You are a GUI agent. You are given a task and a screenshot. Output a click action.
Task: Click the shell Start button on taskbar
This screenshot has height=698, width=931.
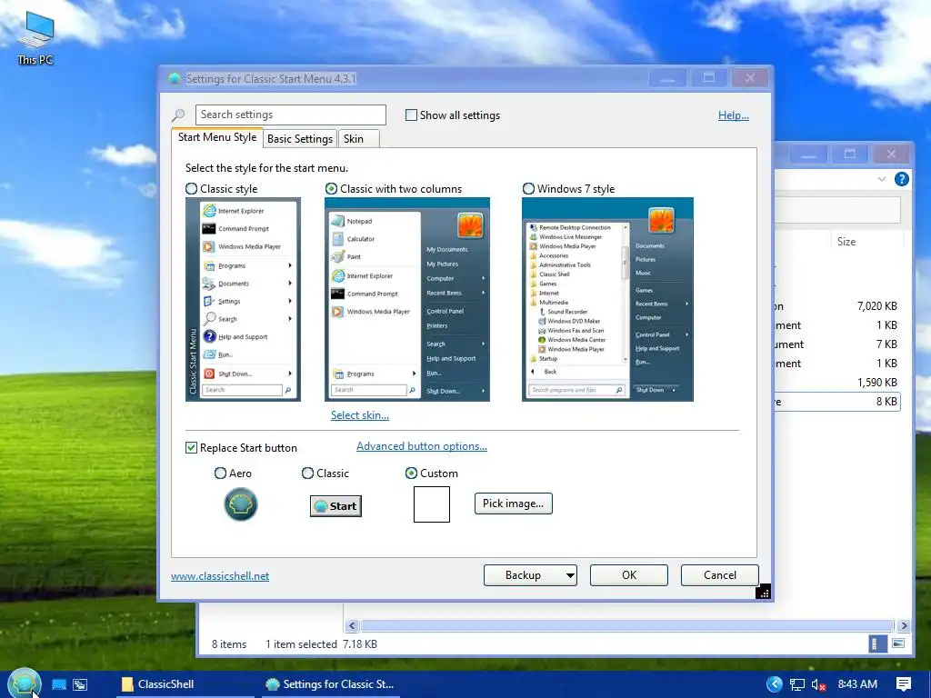pyautogui.click(x=25, y=683)
